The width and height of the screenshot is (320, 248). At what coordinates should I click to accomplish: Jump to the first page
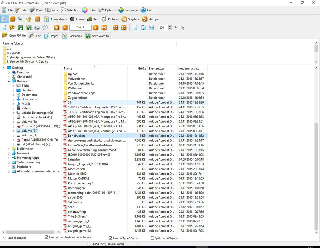click(57, 27)
